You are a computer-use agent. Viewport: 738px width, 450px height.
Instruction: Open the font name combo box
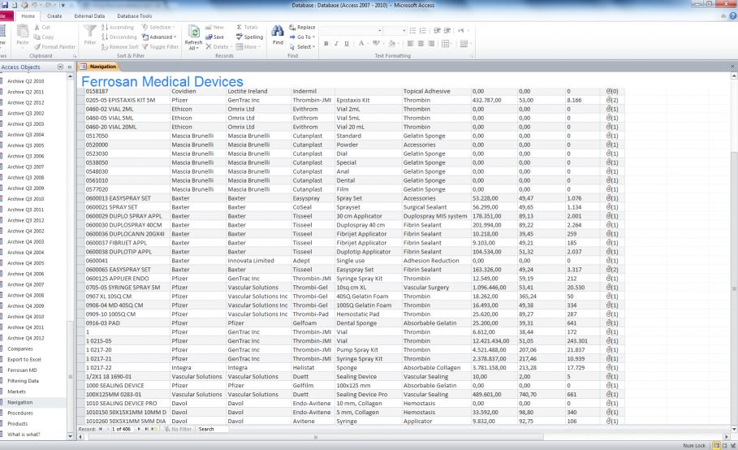coord(352,31)
